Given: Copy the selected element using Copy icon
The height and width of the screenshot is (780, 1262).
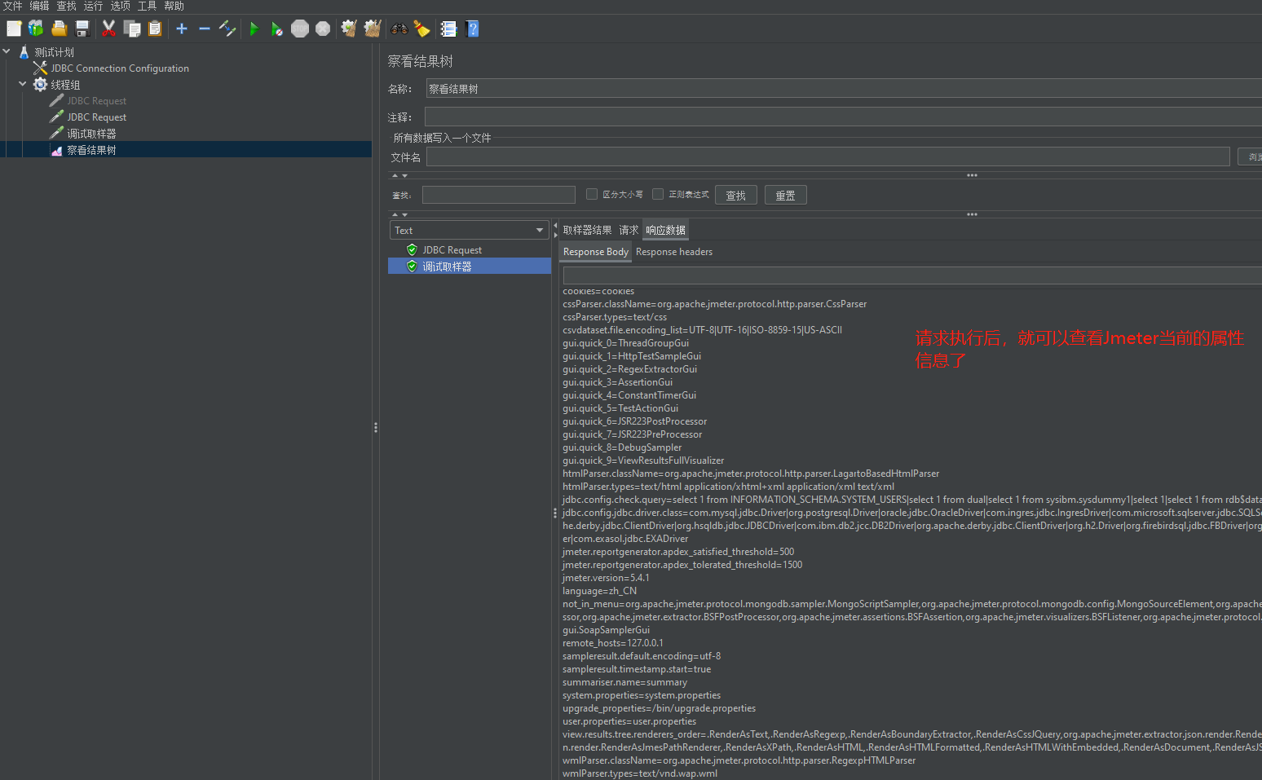Looking at the screenshot, I should (x=132, y=29).
